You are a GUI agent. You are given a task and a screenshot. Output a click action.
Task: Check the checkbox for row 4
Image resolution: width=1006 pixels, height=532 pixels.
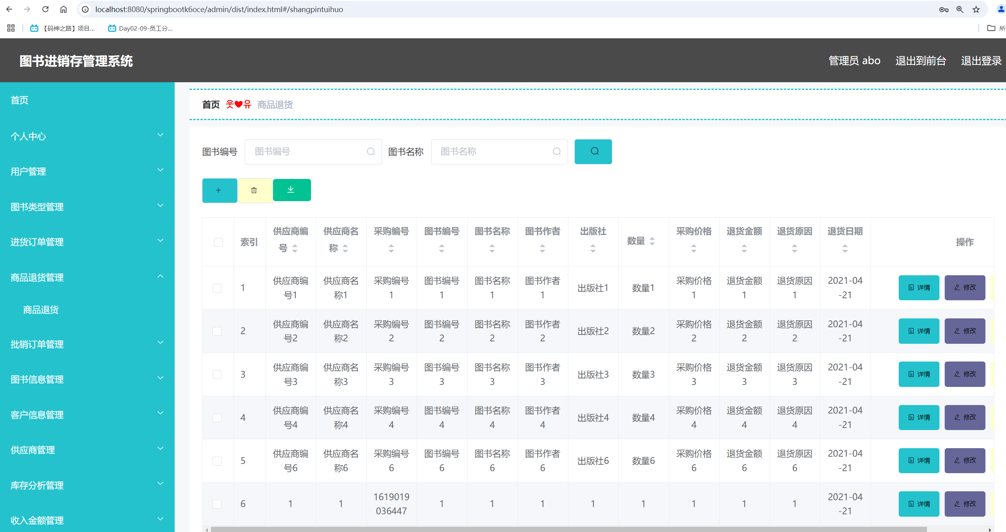coord(217,418)
